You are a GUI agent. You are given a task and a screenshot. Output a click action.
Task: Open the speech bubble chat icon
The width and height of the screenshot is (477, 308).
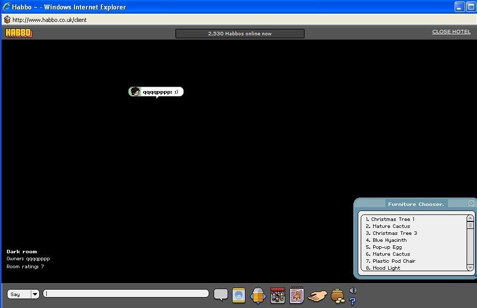pos(221,295)
